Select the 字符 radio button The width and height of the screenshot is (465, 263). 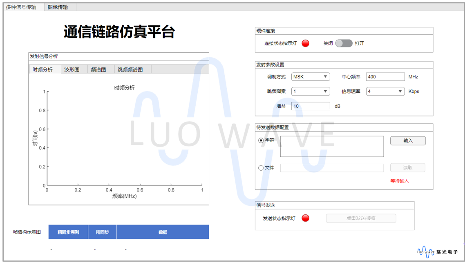click(261, 140)
